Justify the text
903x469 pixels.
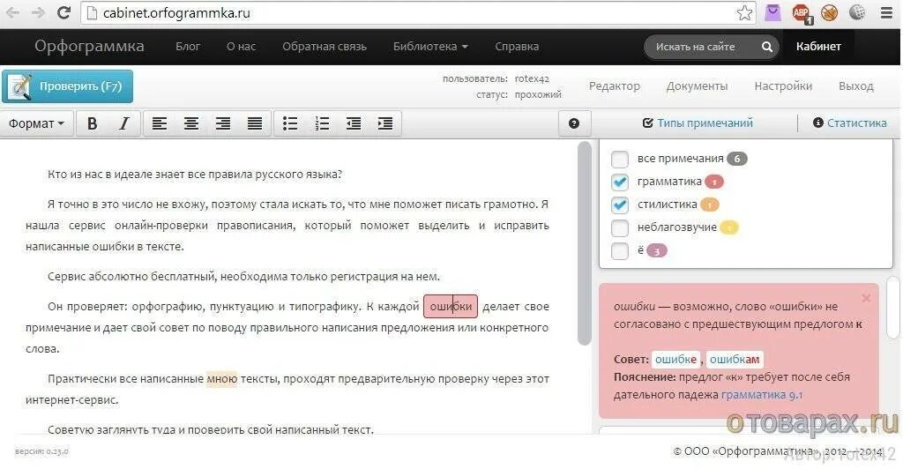(255, 123)
